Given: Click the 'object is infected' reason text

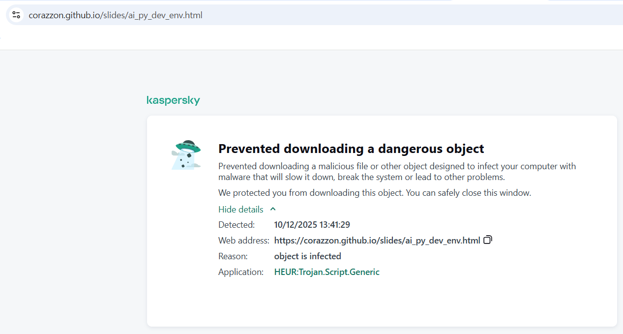Looking at the screenshot, I should point(307,256).
